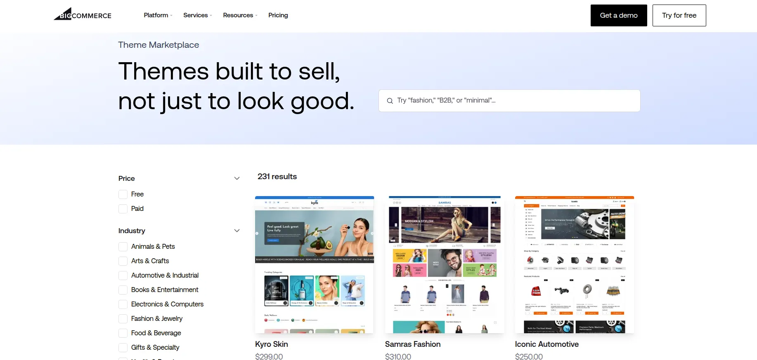Check the Gifts & Specialty checkbox

point(123,348)
